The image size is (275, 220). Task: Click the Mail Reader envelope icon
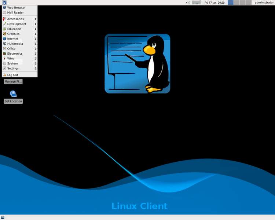click(x=4, y=12)
